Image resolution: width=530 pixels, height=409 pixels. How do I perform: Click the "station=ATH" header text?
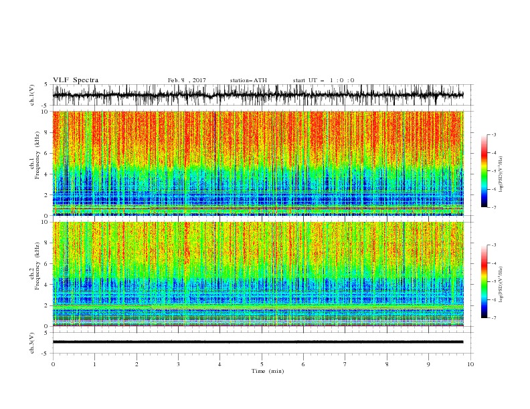click(248, 80)
